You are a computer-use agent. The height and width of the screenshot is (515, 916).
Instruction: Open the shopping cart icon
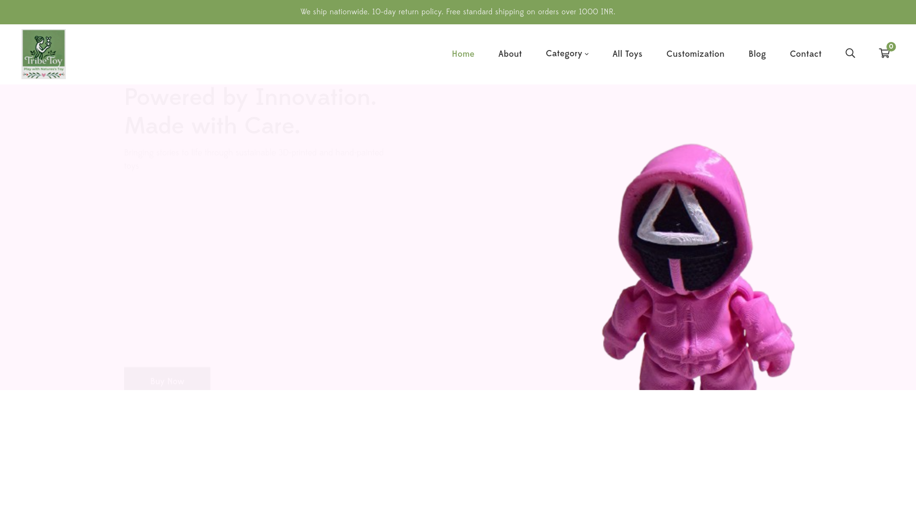coord(884,53)
